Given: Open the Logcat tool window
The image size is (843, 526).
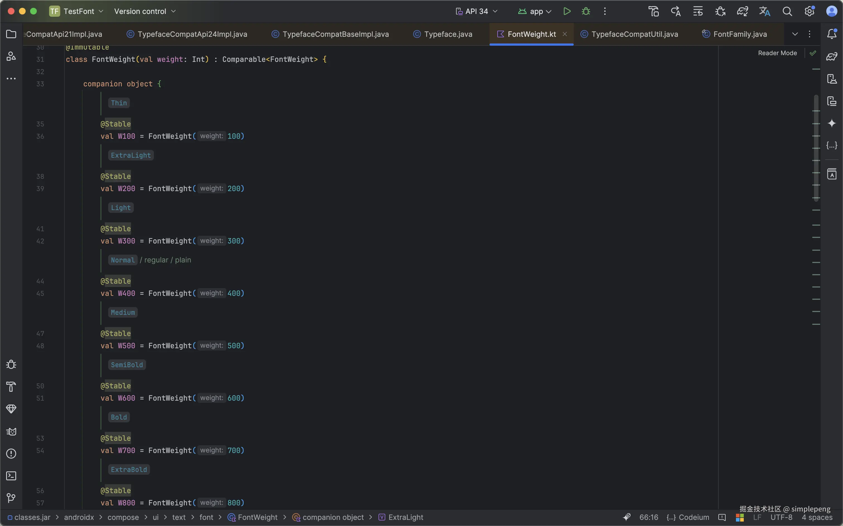Looking at the screenshot, I should coord(11,431).
